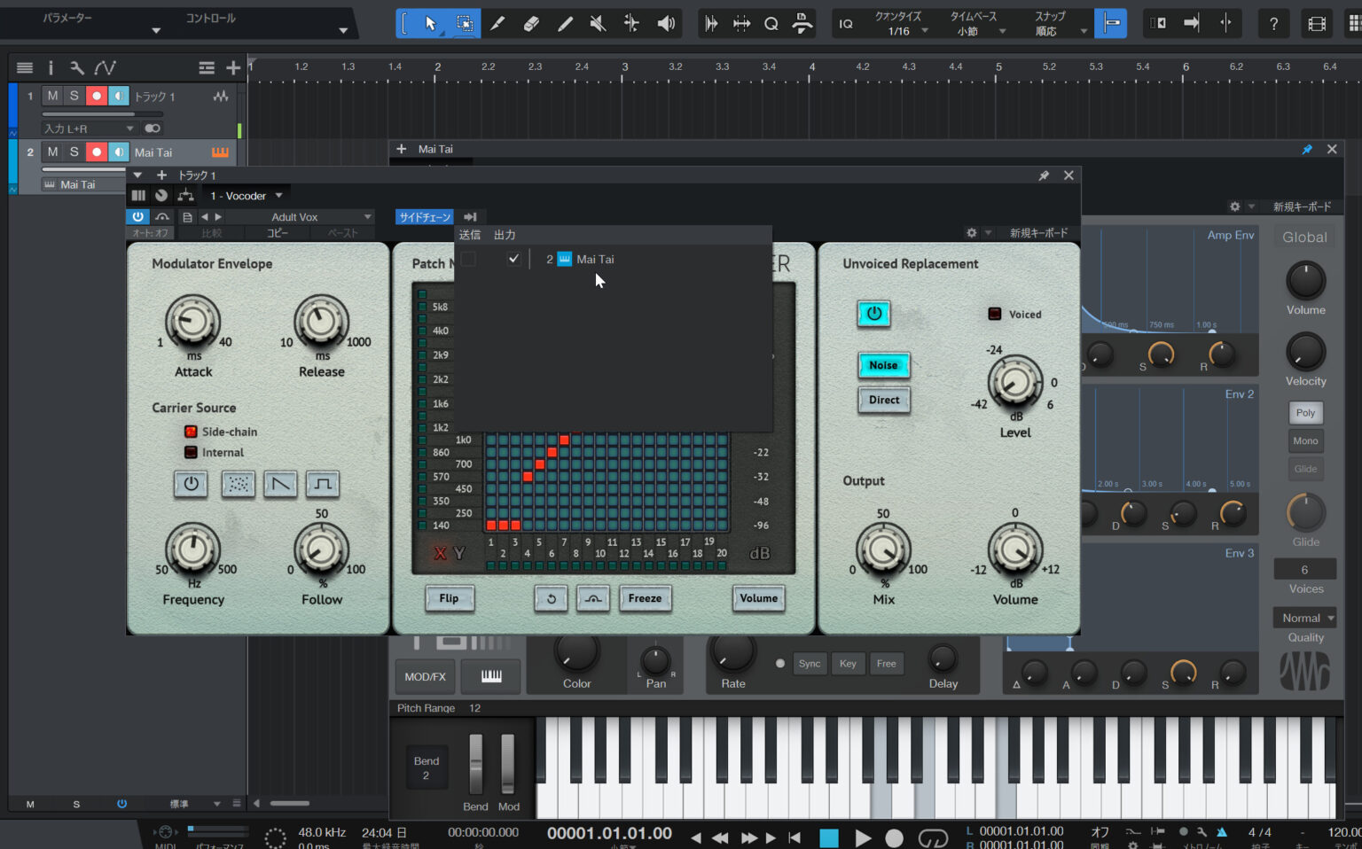Viewport: 1362px width, 849px height.
Task: Open the Vocoder settings gear icon
Action: pos(971,232)
